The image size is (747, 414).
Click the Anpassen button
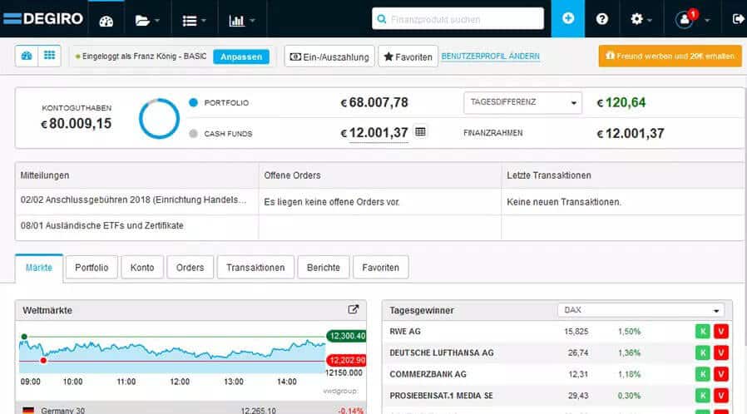coord(241,57)
